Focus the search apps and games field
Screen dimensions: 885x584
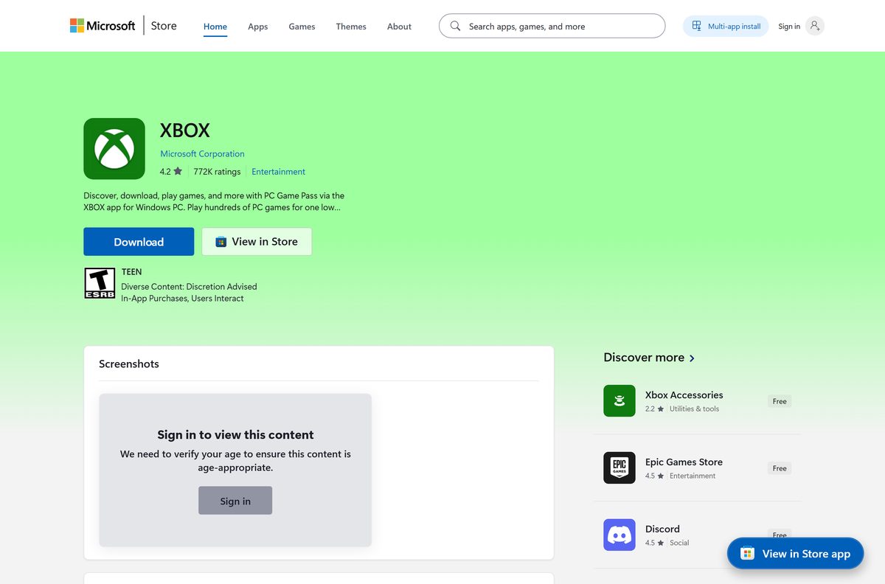pyautogui.click(x=552, y=26)
